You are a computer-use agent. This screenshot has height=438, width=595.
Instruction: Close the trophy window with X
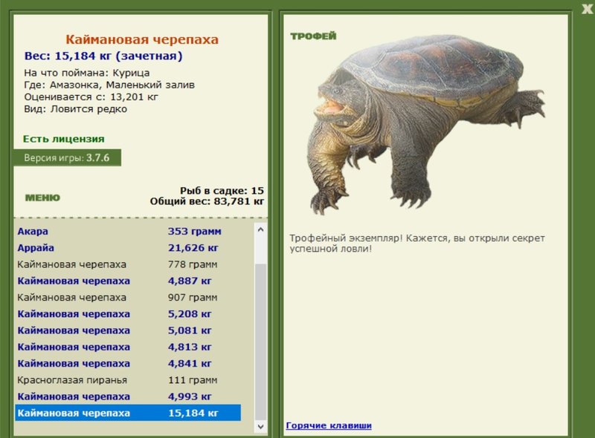(x=588, y=9)
